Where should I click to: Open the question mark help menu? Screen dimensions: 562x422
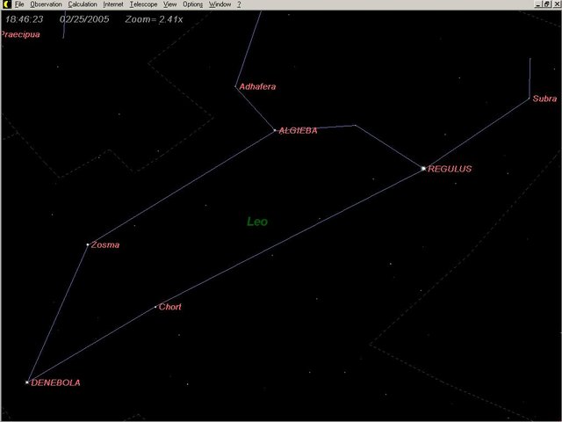click(239, 4)
